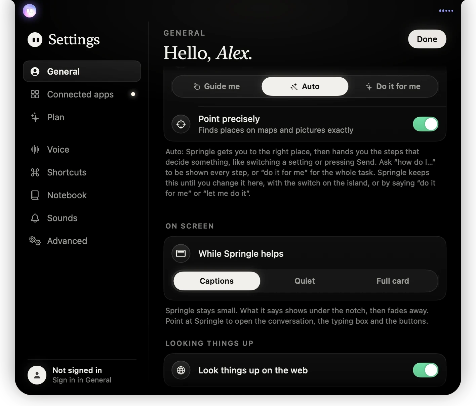Click the While Springle helps label
This screenshot has height=406, width=476.
(241, 254)
